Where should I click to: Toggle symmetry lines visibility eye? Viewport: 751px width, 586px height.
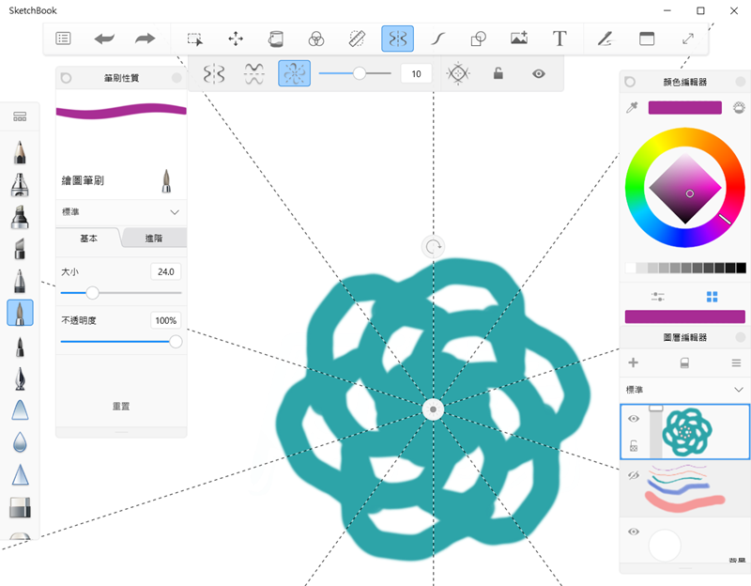pyautogui.click(x=538, y=73)
